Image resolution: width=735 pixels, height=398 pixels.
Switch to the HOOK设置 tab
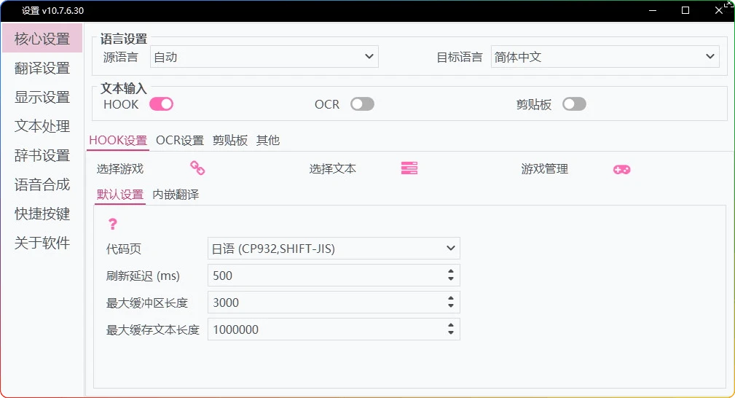click(118, 141)
